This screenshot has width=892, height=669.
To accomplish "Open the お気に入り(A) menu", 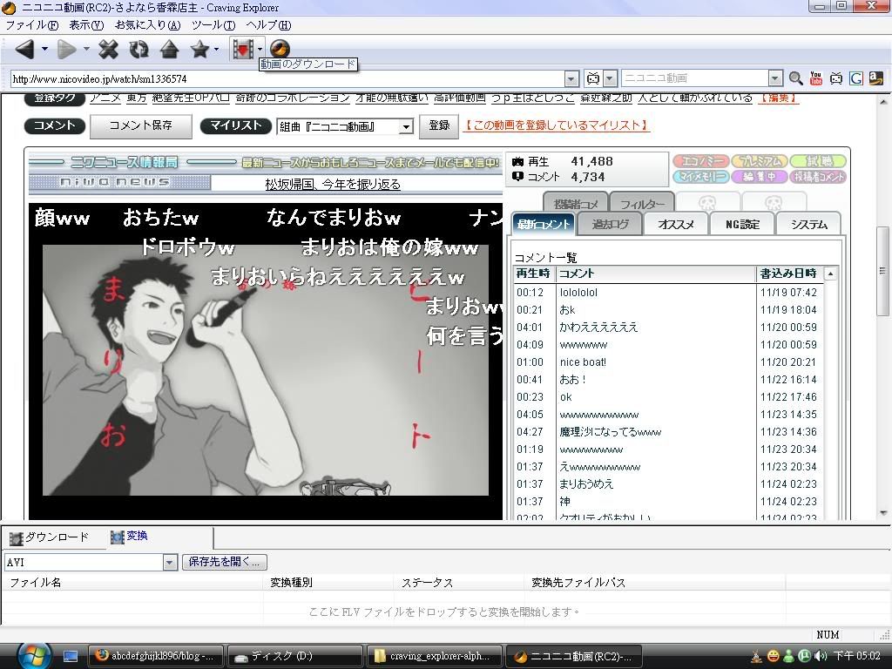I will coord(148,25).
